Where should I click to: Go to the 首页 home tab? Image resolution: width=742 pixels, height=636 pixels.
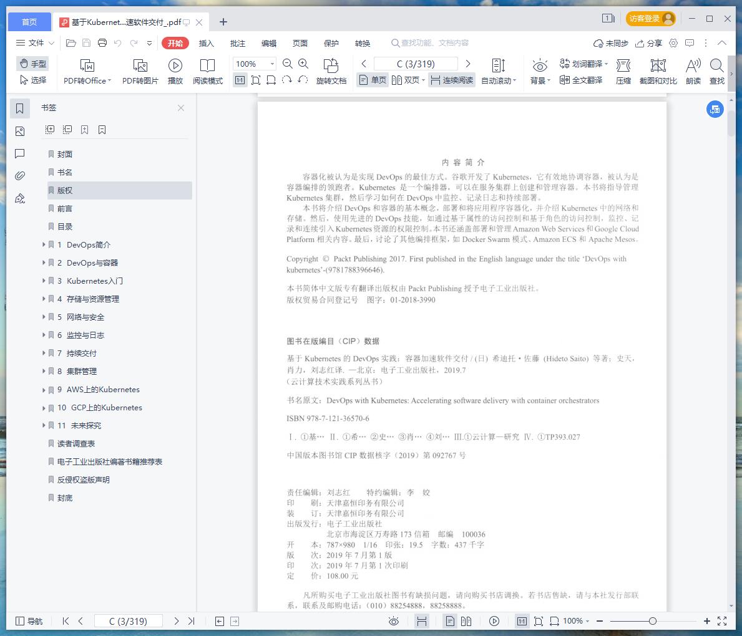coord(29,22)
